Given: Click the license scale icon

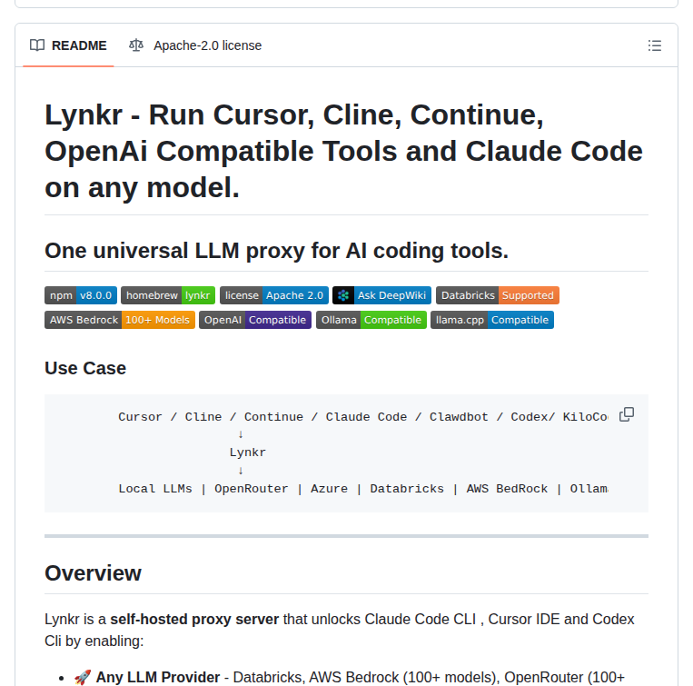Looking at the screenshot, I should [x=136, y=45].
